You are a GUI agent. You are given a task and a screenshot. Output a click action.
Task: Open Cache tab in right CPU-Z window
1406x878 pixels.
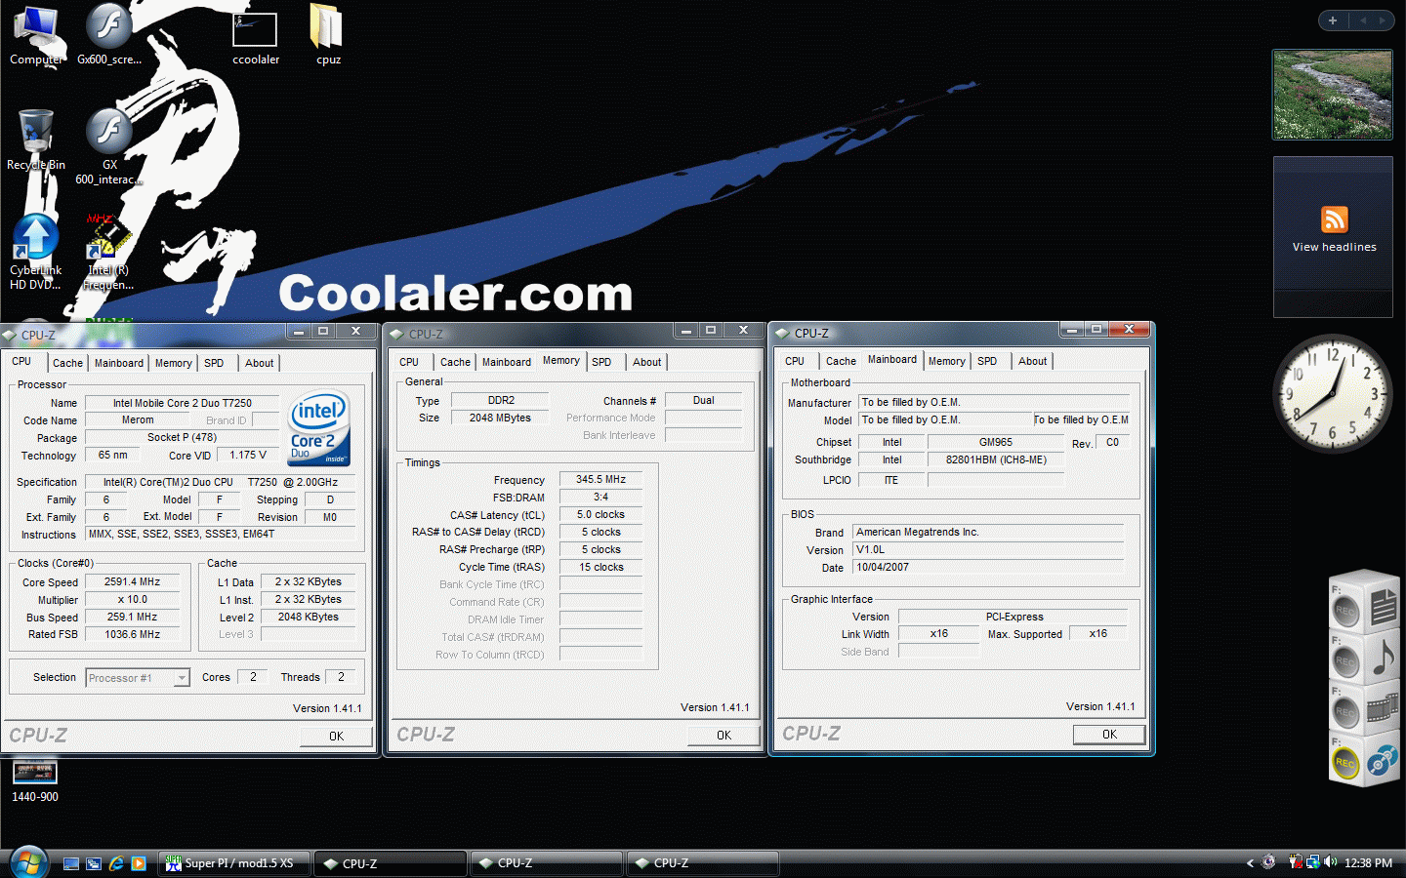pos(841,361)
